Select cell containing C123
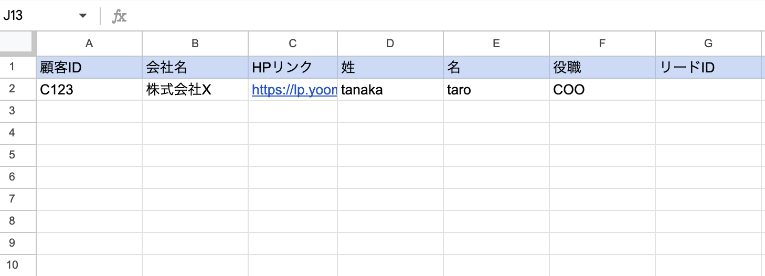765x276 pixels. pos(89,90)
